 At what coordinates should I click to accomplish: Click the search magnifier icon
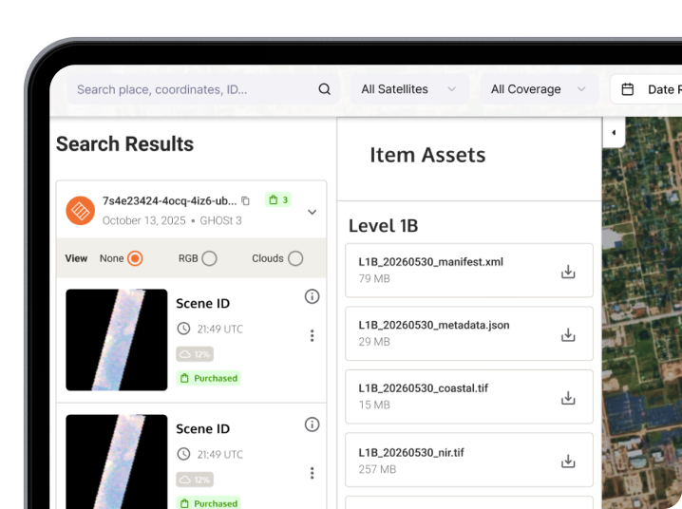pyautogui.click(x=324, y=89)
